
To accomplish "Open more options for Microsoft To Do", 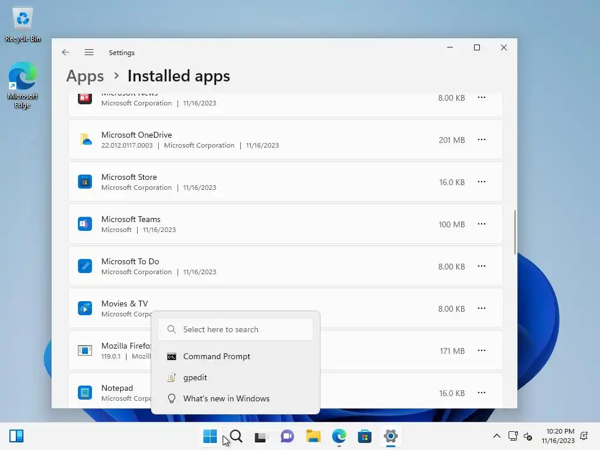I will pos(482,266).
